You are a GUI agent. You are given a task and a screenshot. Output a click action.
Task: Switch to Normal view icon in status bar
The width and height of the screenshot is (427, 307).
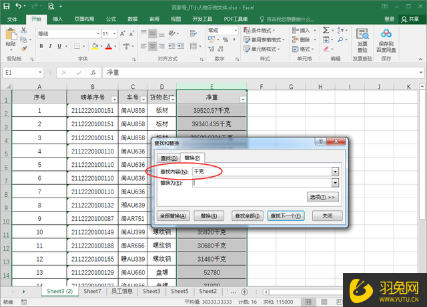[308, 302]
